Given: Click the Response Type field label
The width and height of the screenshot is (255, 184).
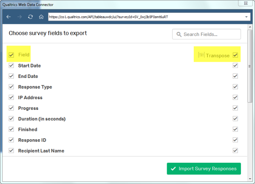Looking at the screenshot, I should [35, 87].
